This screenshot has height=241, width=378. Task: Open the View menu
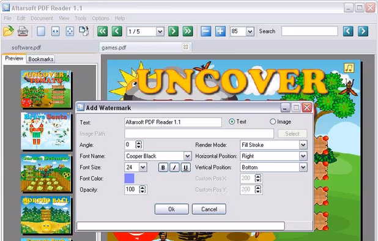(64, 18)
